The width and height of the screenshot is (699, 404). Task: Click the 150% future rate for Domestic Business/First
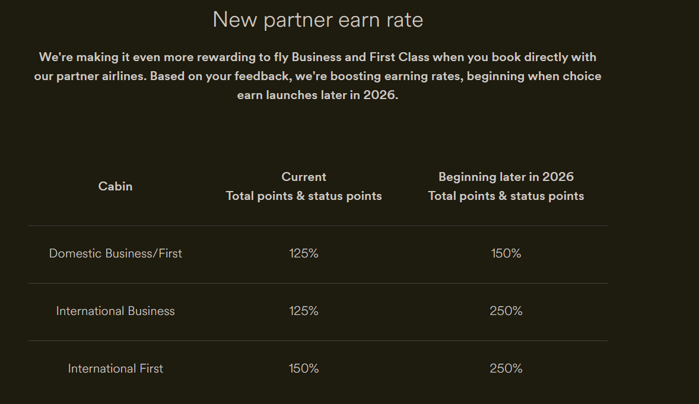[x=506, y=253]
